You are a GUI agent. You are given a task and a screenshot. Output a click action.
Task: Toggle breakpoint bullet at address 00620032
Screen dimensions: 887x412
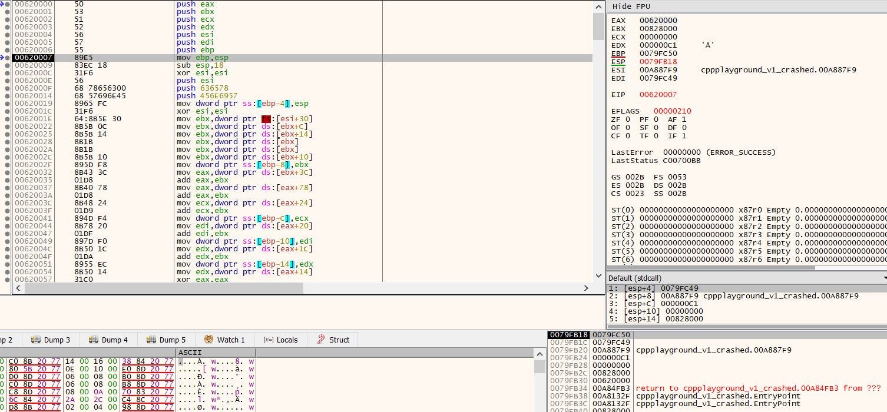[7, 172]
